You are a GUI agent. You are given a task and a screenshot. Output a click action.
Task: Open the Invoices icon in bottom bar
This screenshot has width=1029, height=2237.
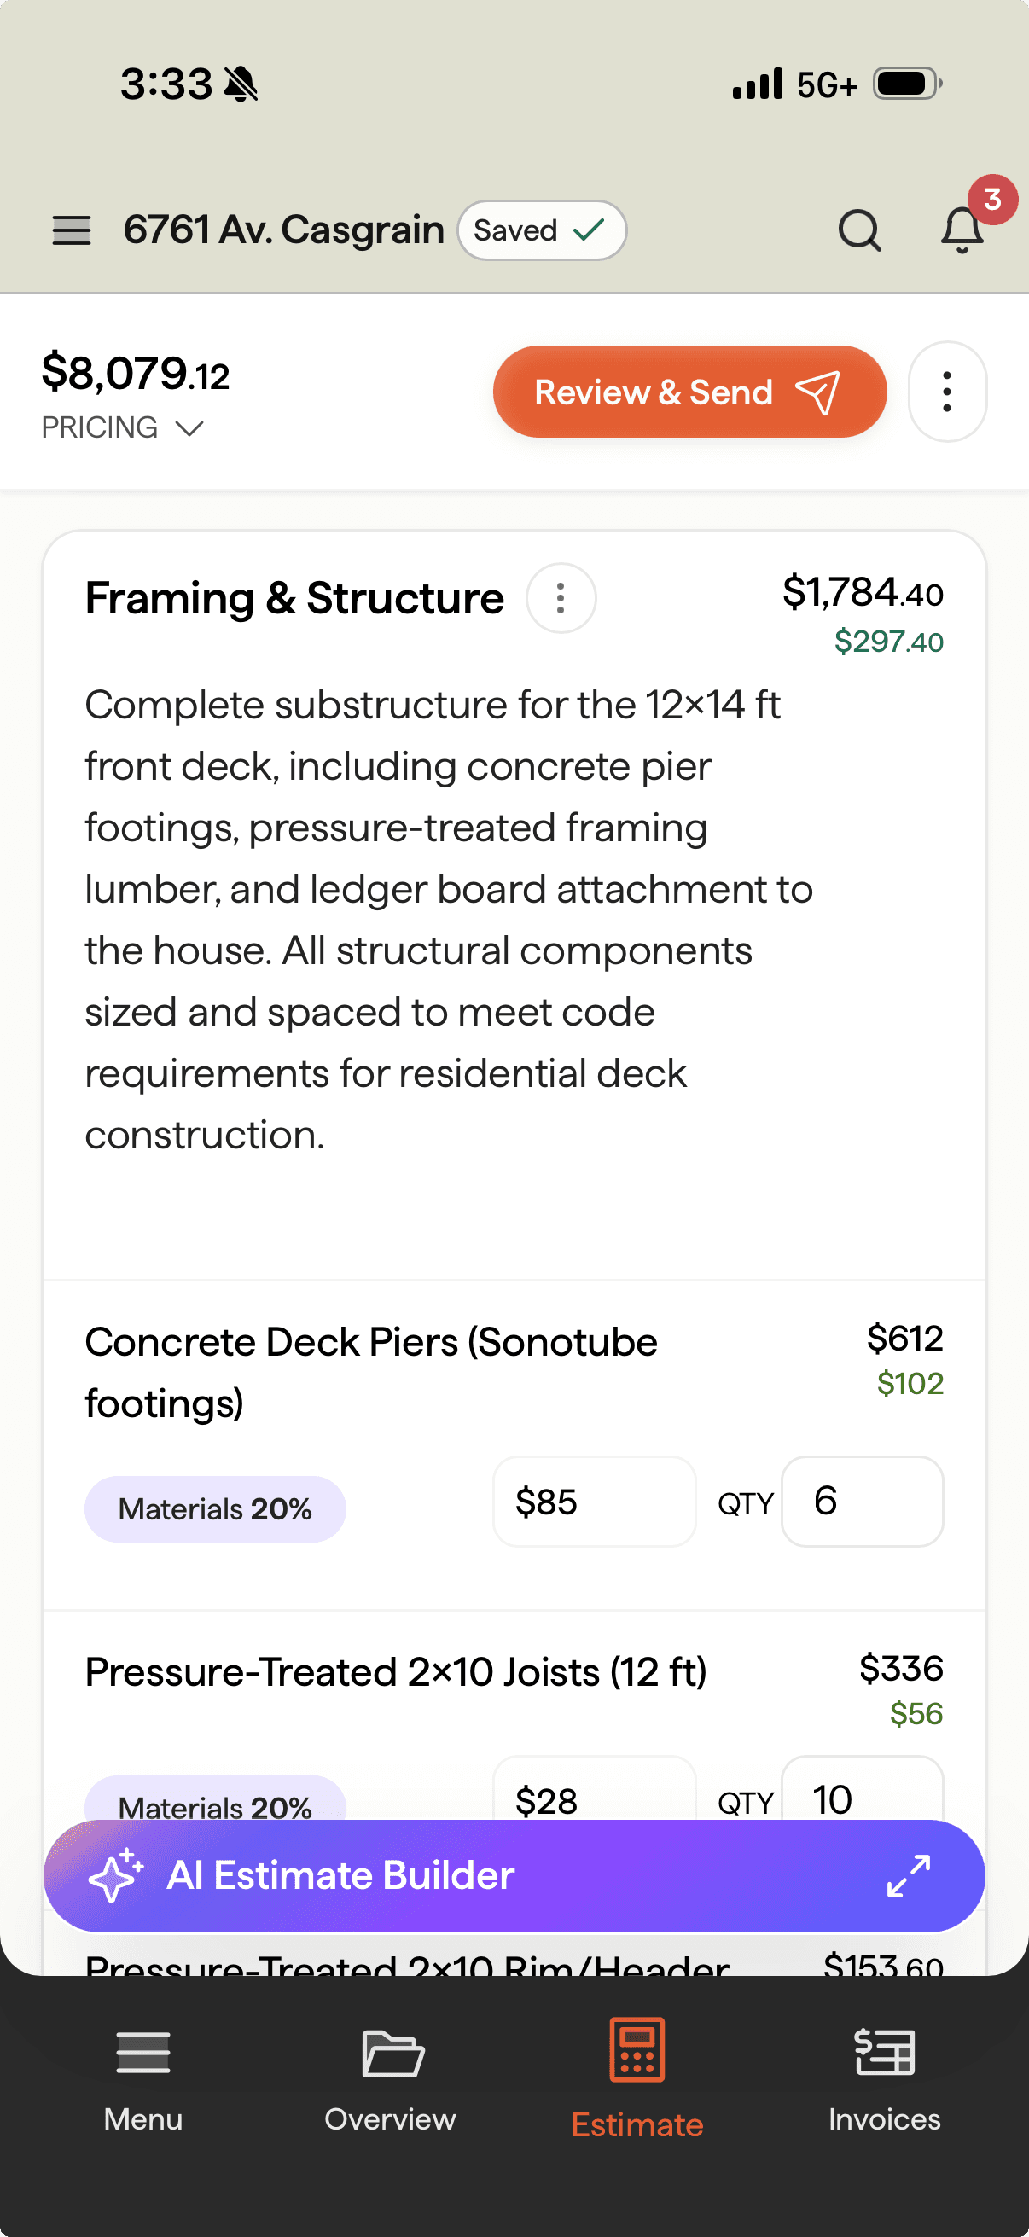point(884,2052)
